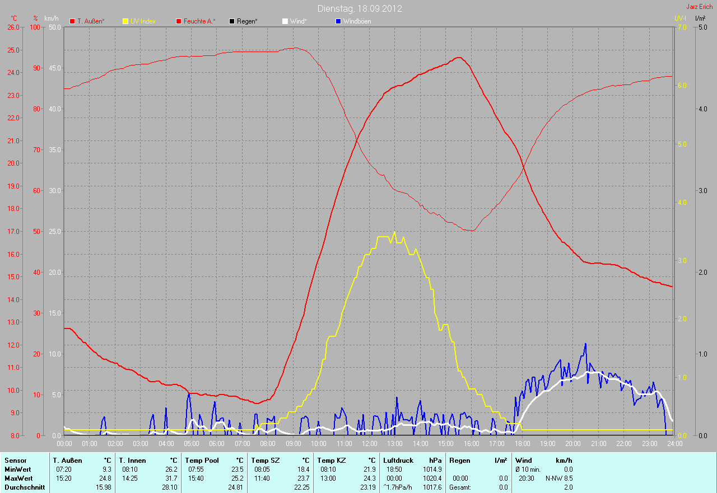Click the black Regen legend swatch

pos(232,21)
